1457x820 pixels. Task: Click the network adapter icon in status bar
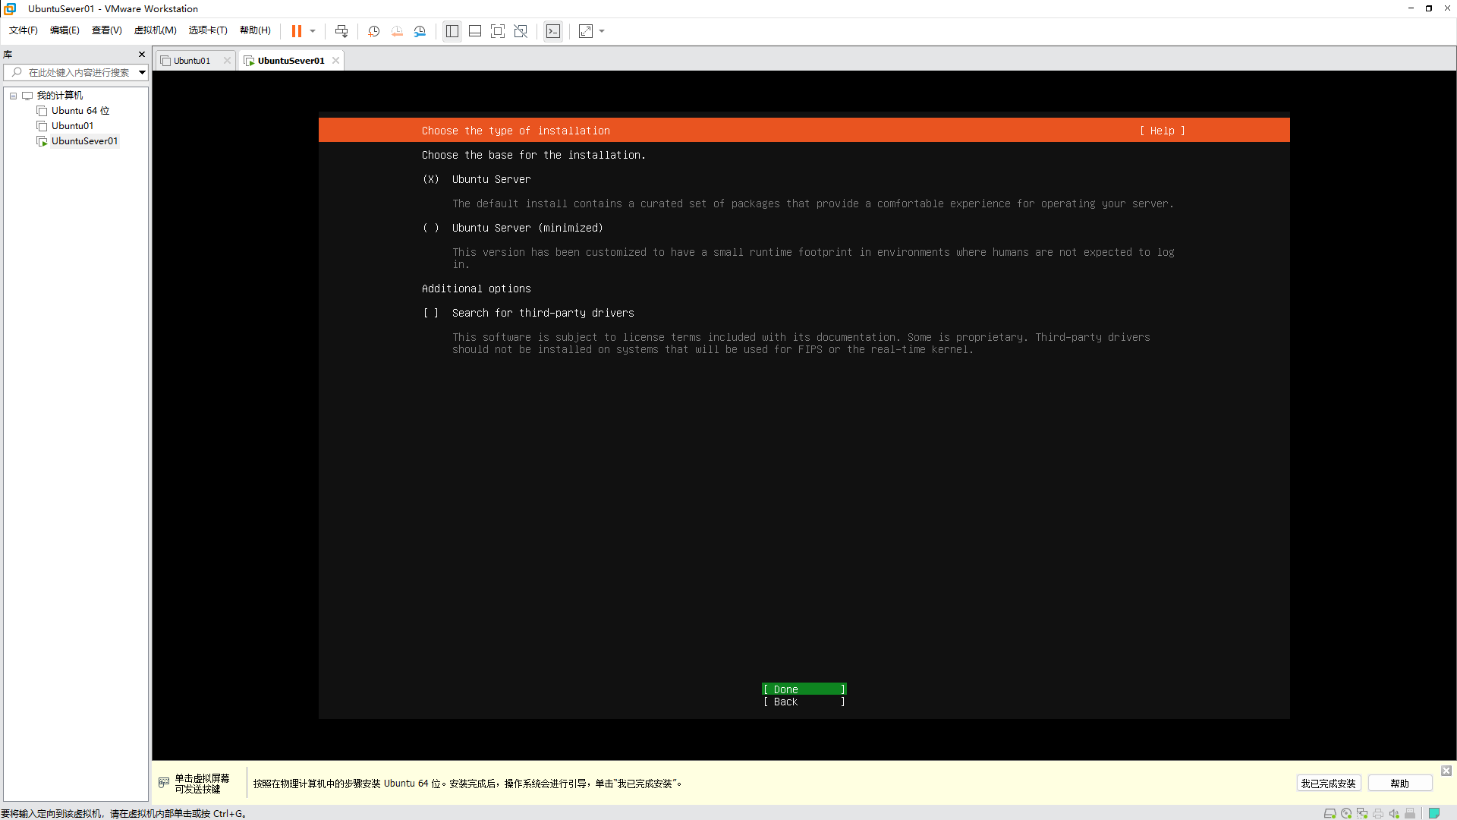1362,813
